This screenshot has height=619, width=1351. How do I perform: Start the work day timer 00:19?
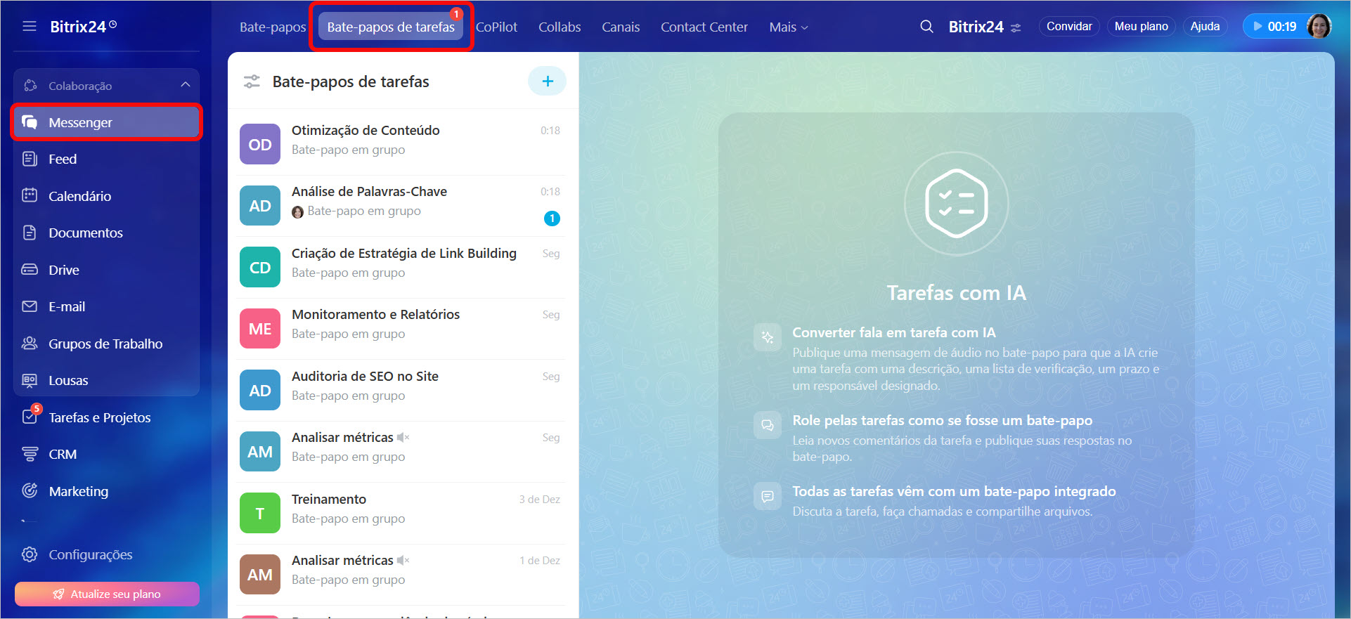[1274, 27]
